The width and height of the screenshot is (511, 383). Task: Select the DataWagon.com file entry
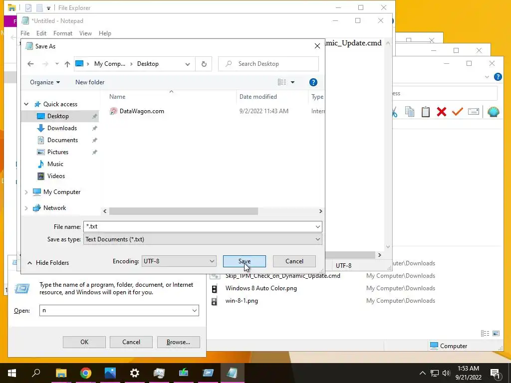tap(141, 111)
